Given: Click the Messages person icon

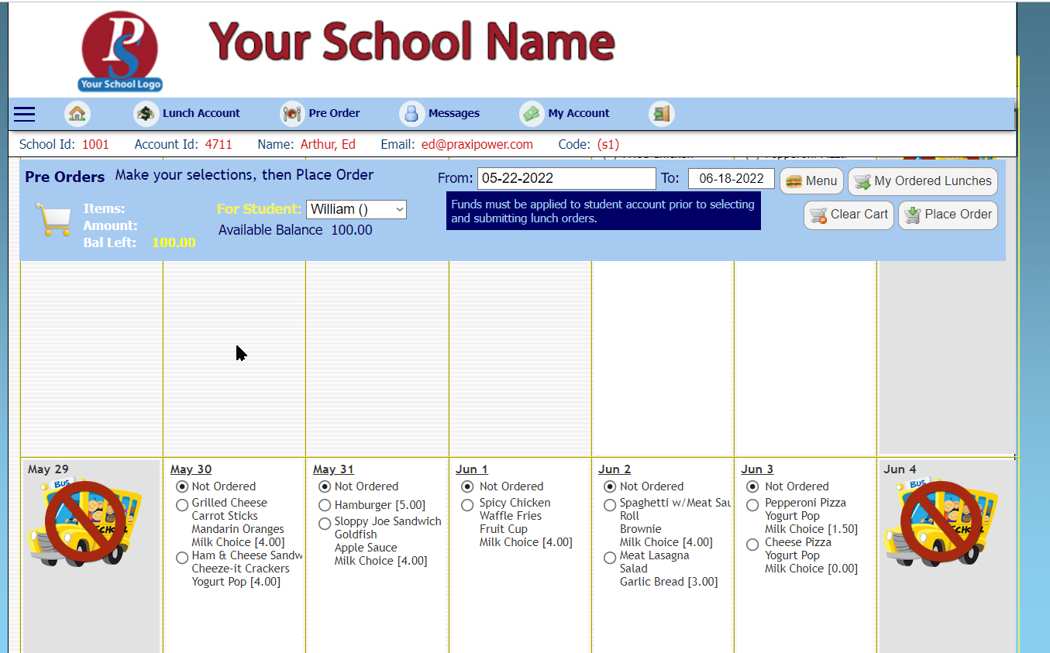Looking at the screenshot, I should pyautogui.click(x=412, y=114).
